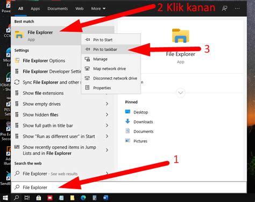Expand arrow for Show full path in title bar

(107, 125)
